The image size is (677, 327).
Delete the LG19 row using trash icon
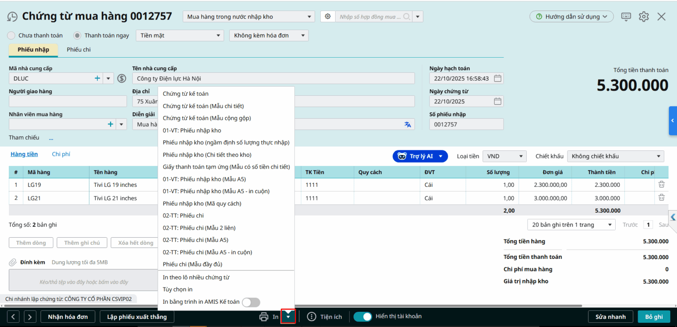pos(661,185)
